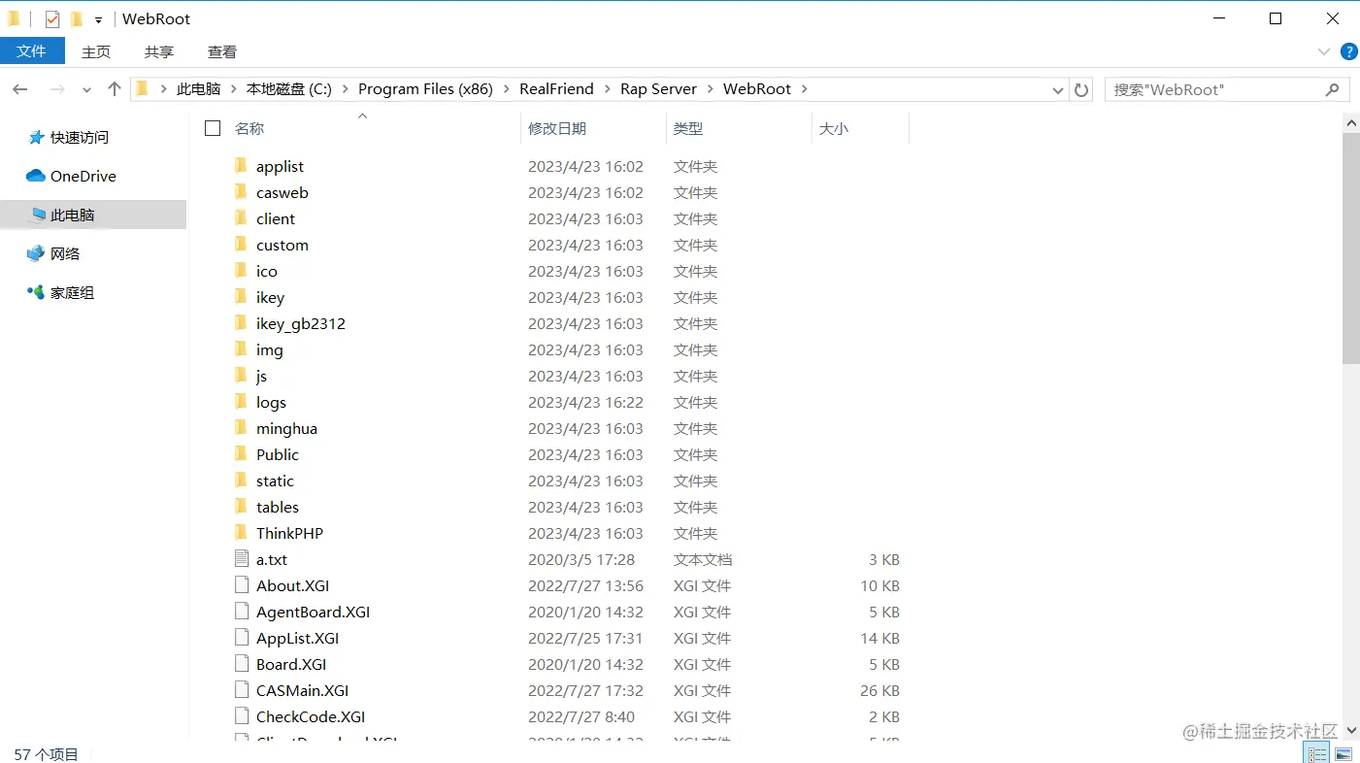Select the casweb folder icon
Image resolution: width=1360 pixels, height=763 pixels.
pyautogui.click(x=242, y=192)
